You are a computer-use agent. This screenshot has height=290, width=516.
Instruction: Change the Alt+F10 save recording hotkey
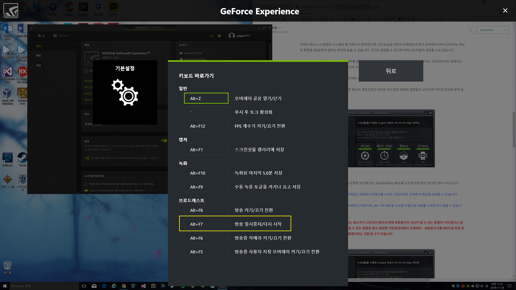pos(206,173)
